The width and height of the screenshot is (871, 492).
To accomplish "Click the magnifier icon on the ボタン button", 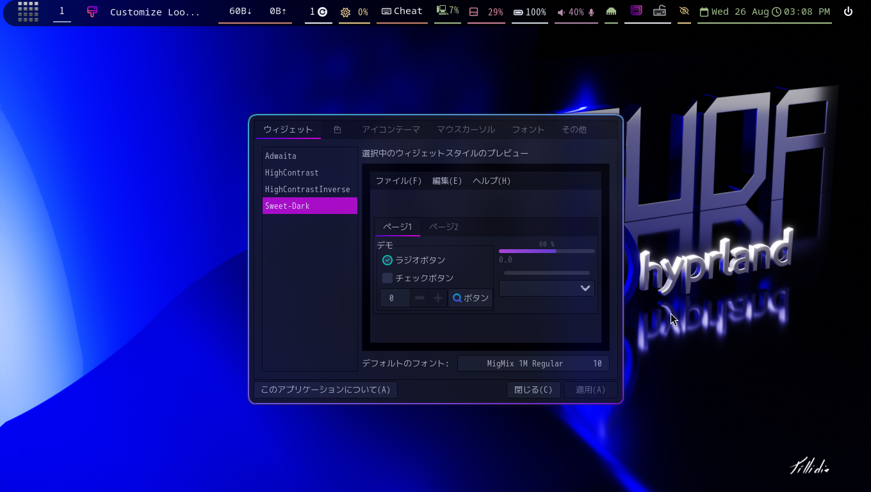I will point(457,298).
